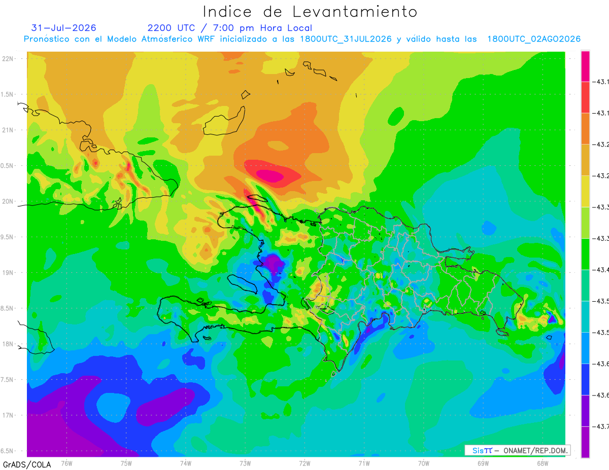Click the "75W" longitude label
Screen dimensions: 609x470
click(126, 463)
